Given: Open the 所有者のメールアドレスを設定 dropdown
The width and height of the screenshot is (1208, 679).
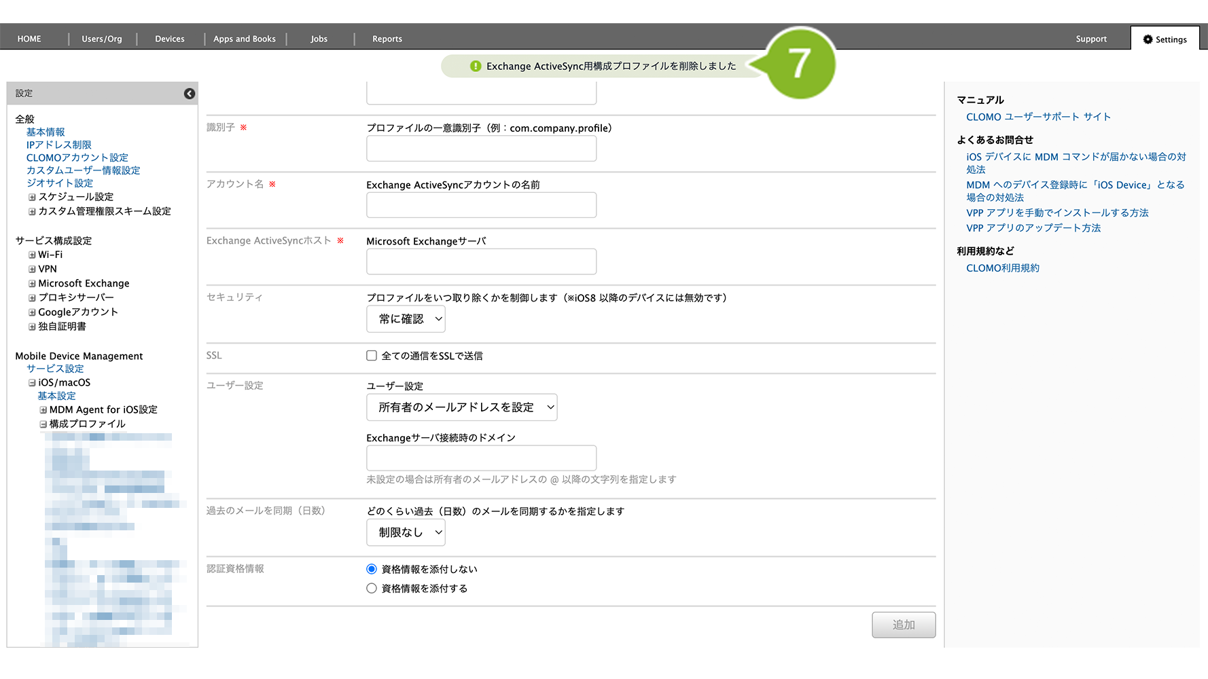Looking at the screenshot, I should click(x=461, y=407).
